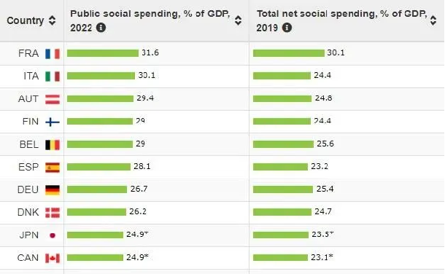Click France's 31.6 public spending bar

(103, 53)
